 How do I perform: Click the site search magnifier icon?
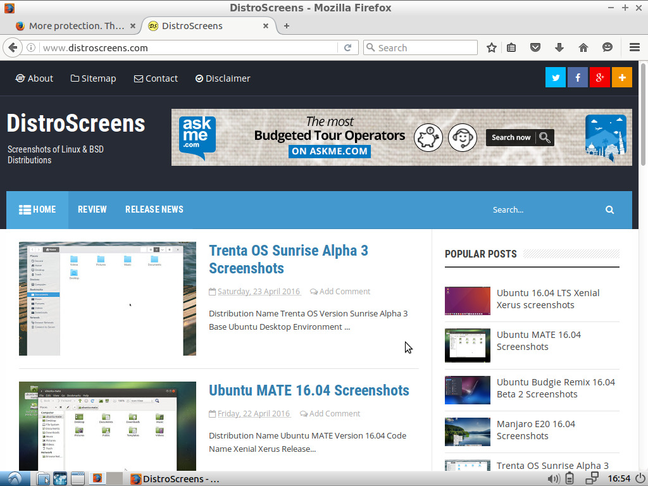[x=609, y=209]
